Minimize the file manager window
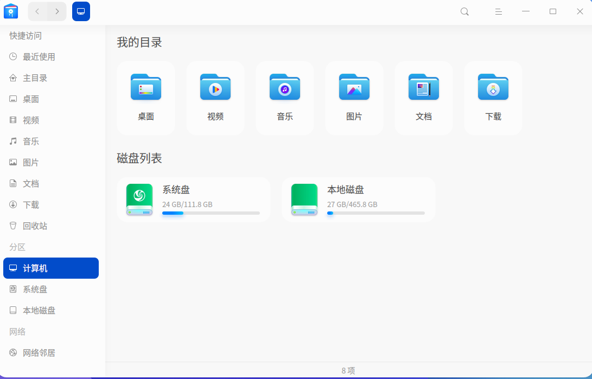This screenshot has height=379, width=592. [526, 11]
